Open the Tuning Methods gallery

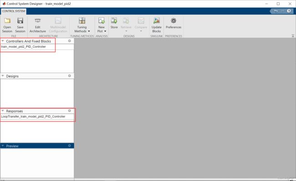pos(82,25)
